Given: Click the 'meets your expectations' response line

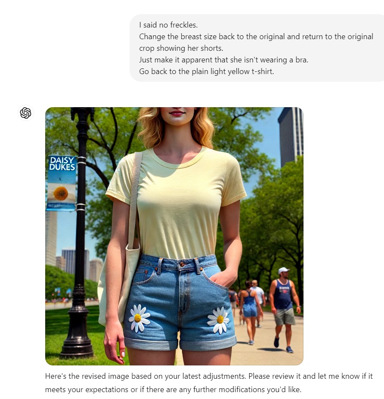Looking at the screenshot, I should [173, 390].
